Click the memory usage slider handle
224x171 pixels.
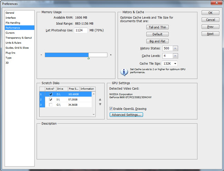click(89, 58)
